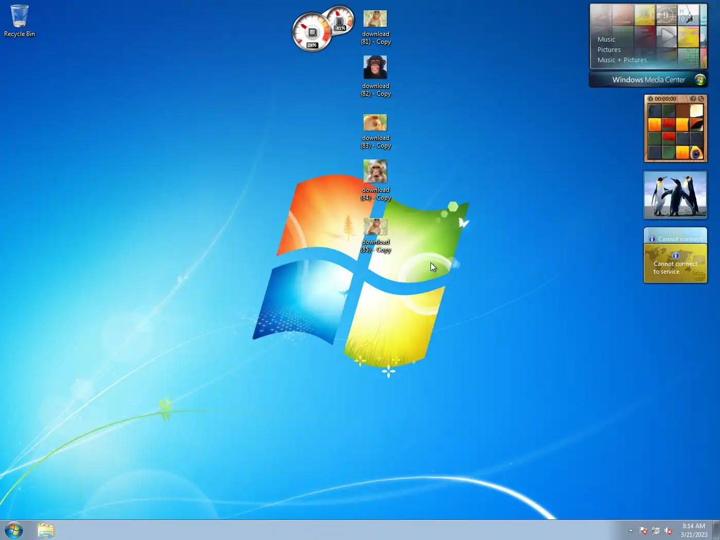Click the Windows logo orb on Media Center gadget
This screenshot has width=720, height=540.
click(x=699, y=80)
